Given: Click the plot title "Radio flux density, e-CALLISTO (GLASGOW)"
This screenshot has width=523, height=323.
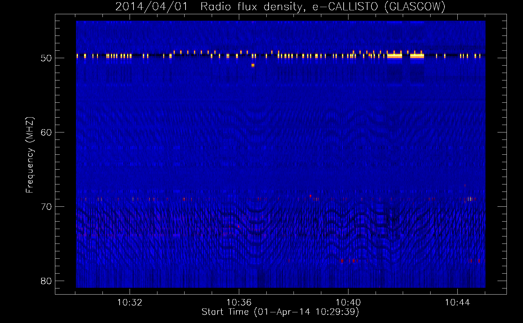Looking at the screenshot, I should 323,6.
